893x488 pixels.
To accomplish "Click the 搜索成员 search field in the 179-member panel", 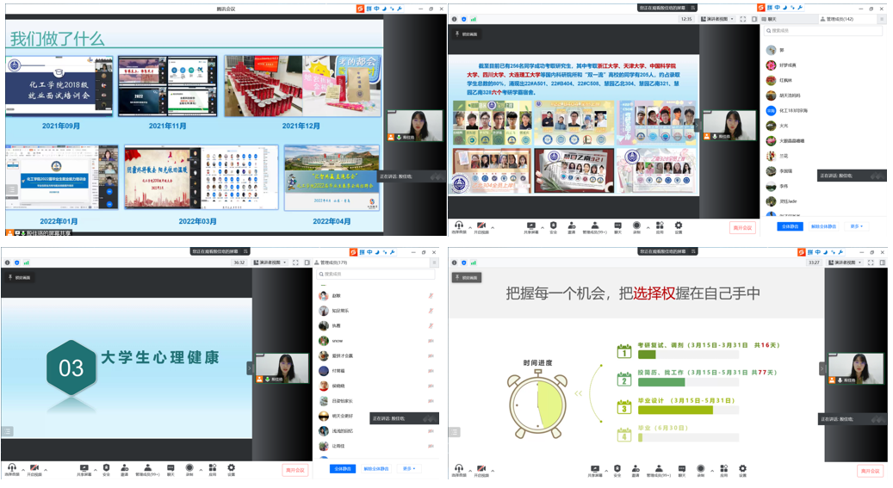I will [376, 275].
